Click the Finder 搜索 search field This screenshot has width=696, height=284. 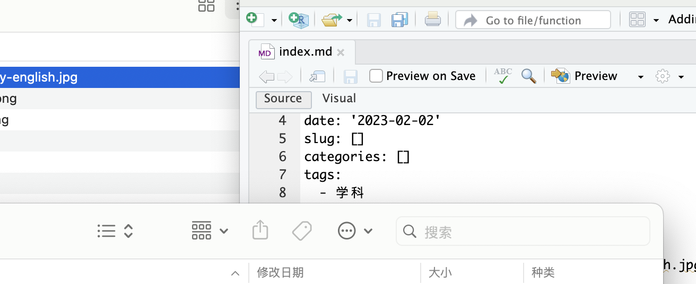530,232
